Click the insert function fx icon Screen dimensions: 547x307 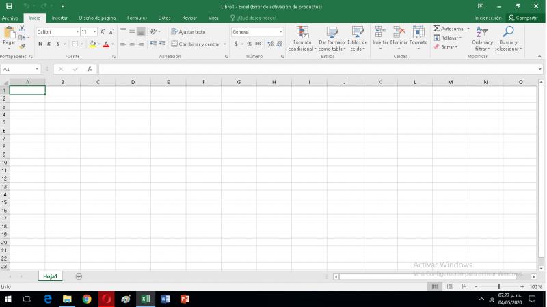click(x=90, y=69)
